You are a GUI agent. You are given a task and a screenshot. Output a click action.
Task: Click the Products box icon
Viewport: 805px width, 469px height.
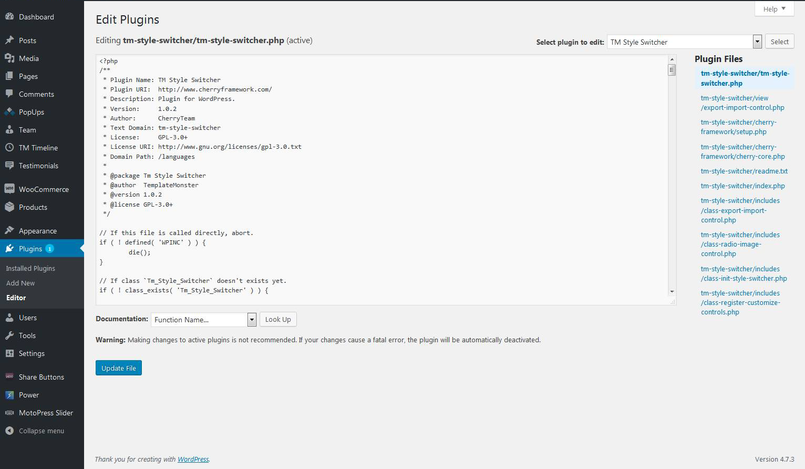pos(9,207)
